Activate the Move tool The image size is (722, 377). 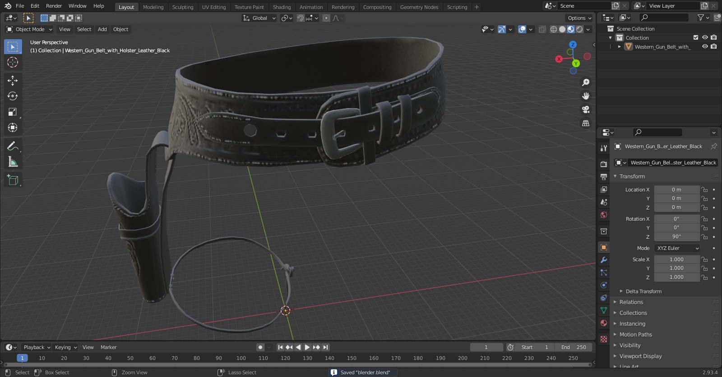tap(13, 81)
